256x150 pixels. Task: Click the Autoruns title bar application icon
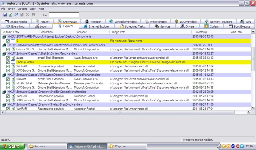3,3
